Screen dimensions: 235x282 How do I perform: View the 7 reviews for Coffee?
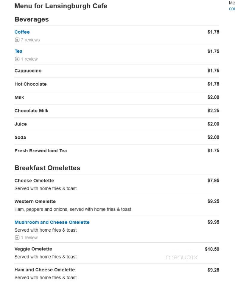click(30, 40)
